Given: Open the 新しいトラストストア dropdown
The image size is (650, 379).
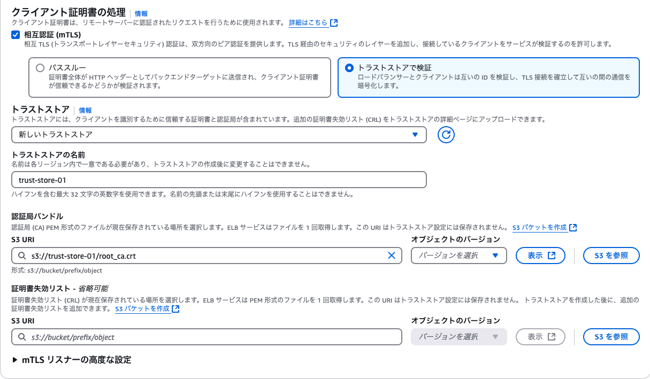Looking at the screenshot, I should coord(219,135).
